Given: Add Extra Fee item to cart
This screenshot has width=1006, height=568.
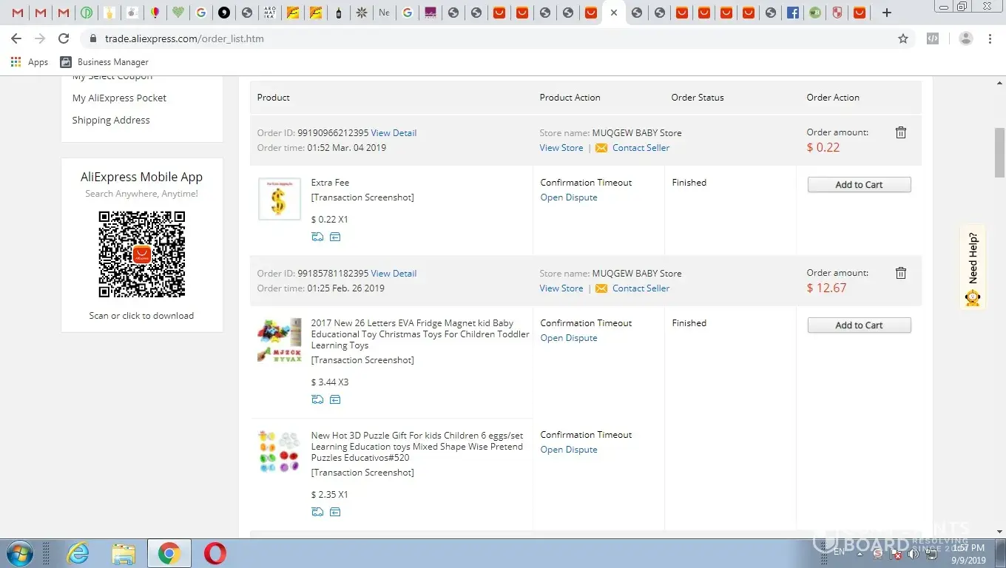Looking at the screenshot, I should [859, 185].
